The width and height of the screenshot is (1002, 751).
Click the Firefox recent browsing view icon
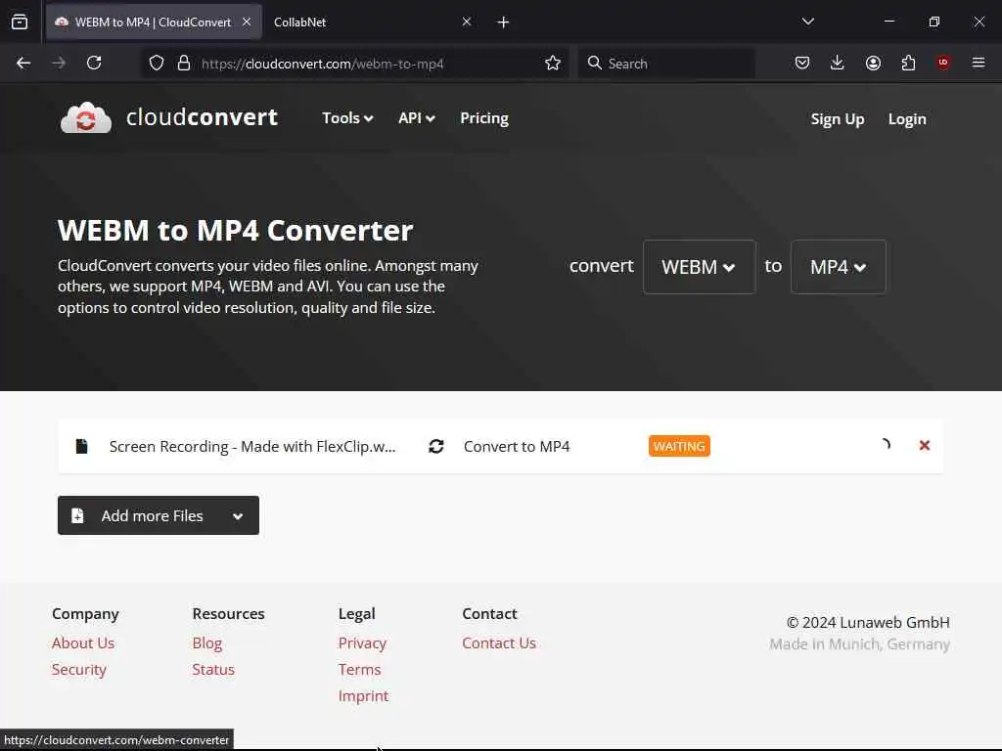coord(20,22)
